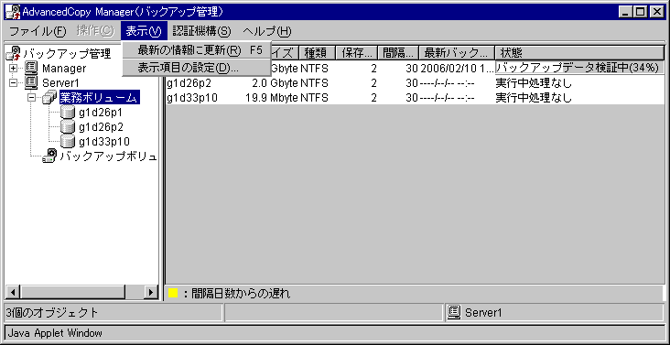Sort by the 保存... column header
This screenshot has width=670, height=345.
(x=357, y=53)
